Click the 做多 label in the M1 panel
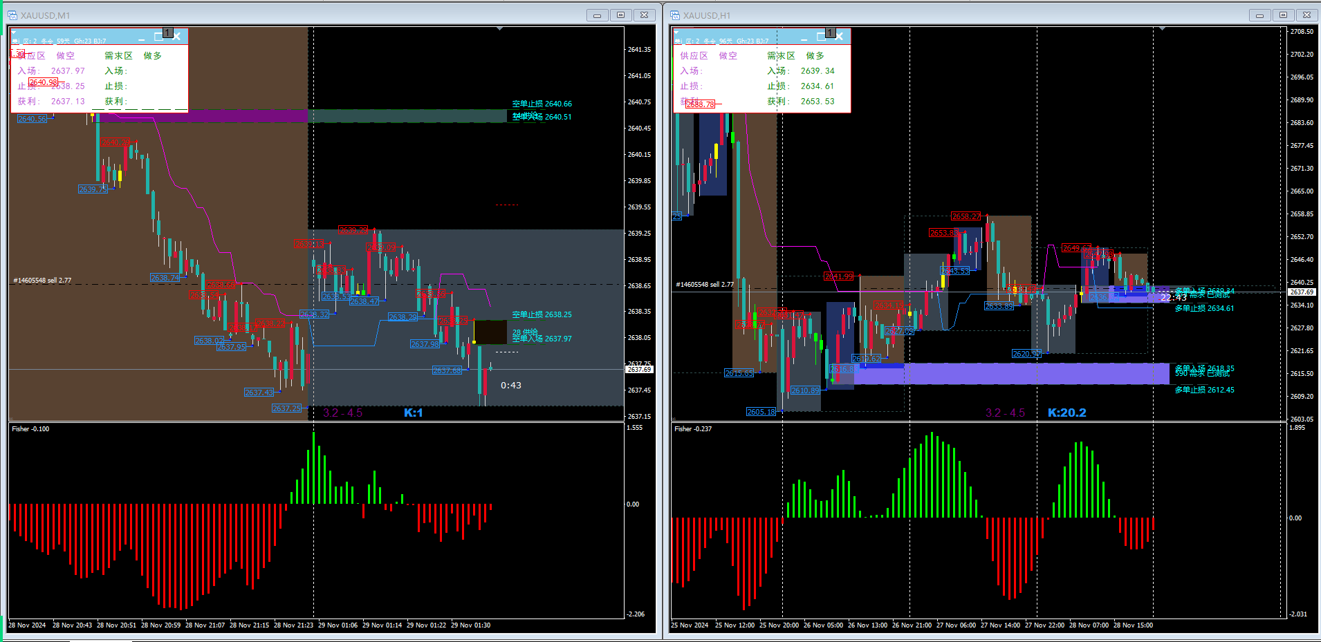Viewport: 1321px width, 642px height. (153, 56)
